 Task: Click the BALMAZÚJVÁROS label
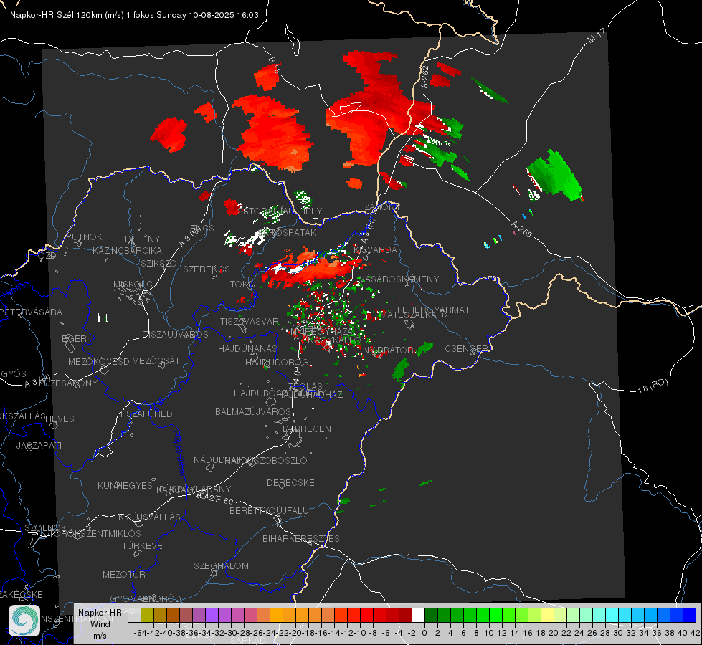[253, 412]
